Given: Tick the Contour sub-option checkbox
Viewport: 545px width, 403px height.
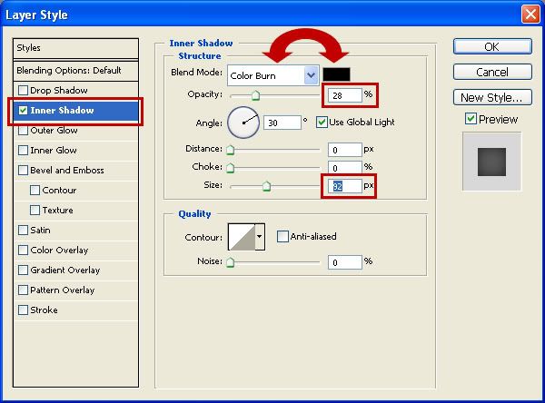Looking at the screenshot, I should click(35, 191).
